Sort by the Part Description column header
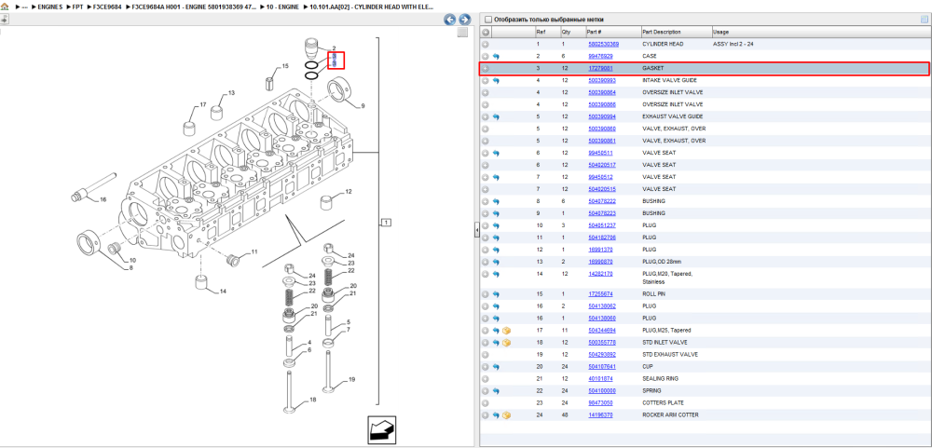Image resolution: width=932 pixels, height=448 pixels. point(676,32)
